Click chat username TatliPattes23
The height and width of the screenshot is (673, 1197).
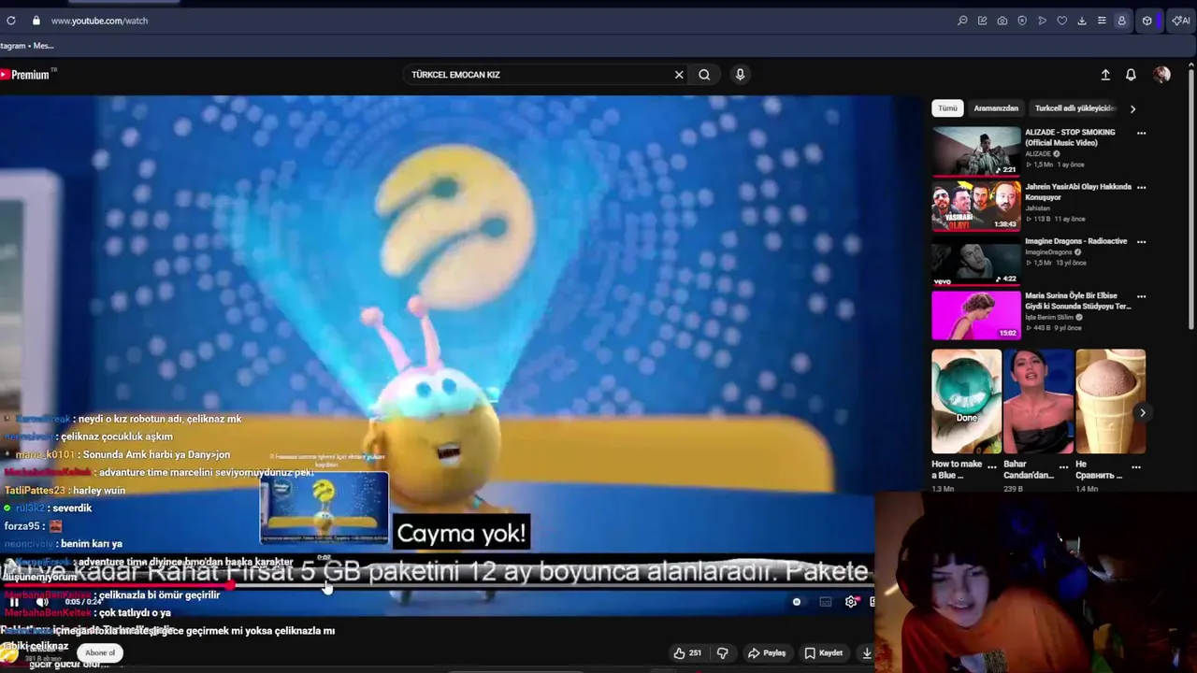(x=34, y=490)
